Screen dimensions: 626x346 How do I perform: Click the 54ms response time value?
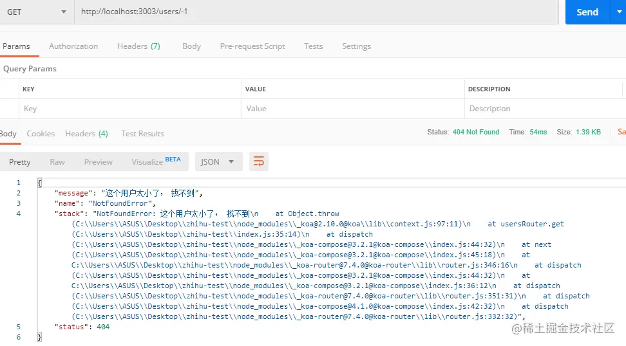coord(538,132)
